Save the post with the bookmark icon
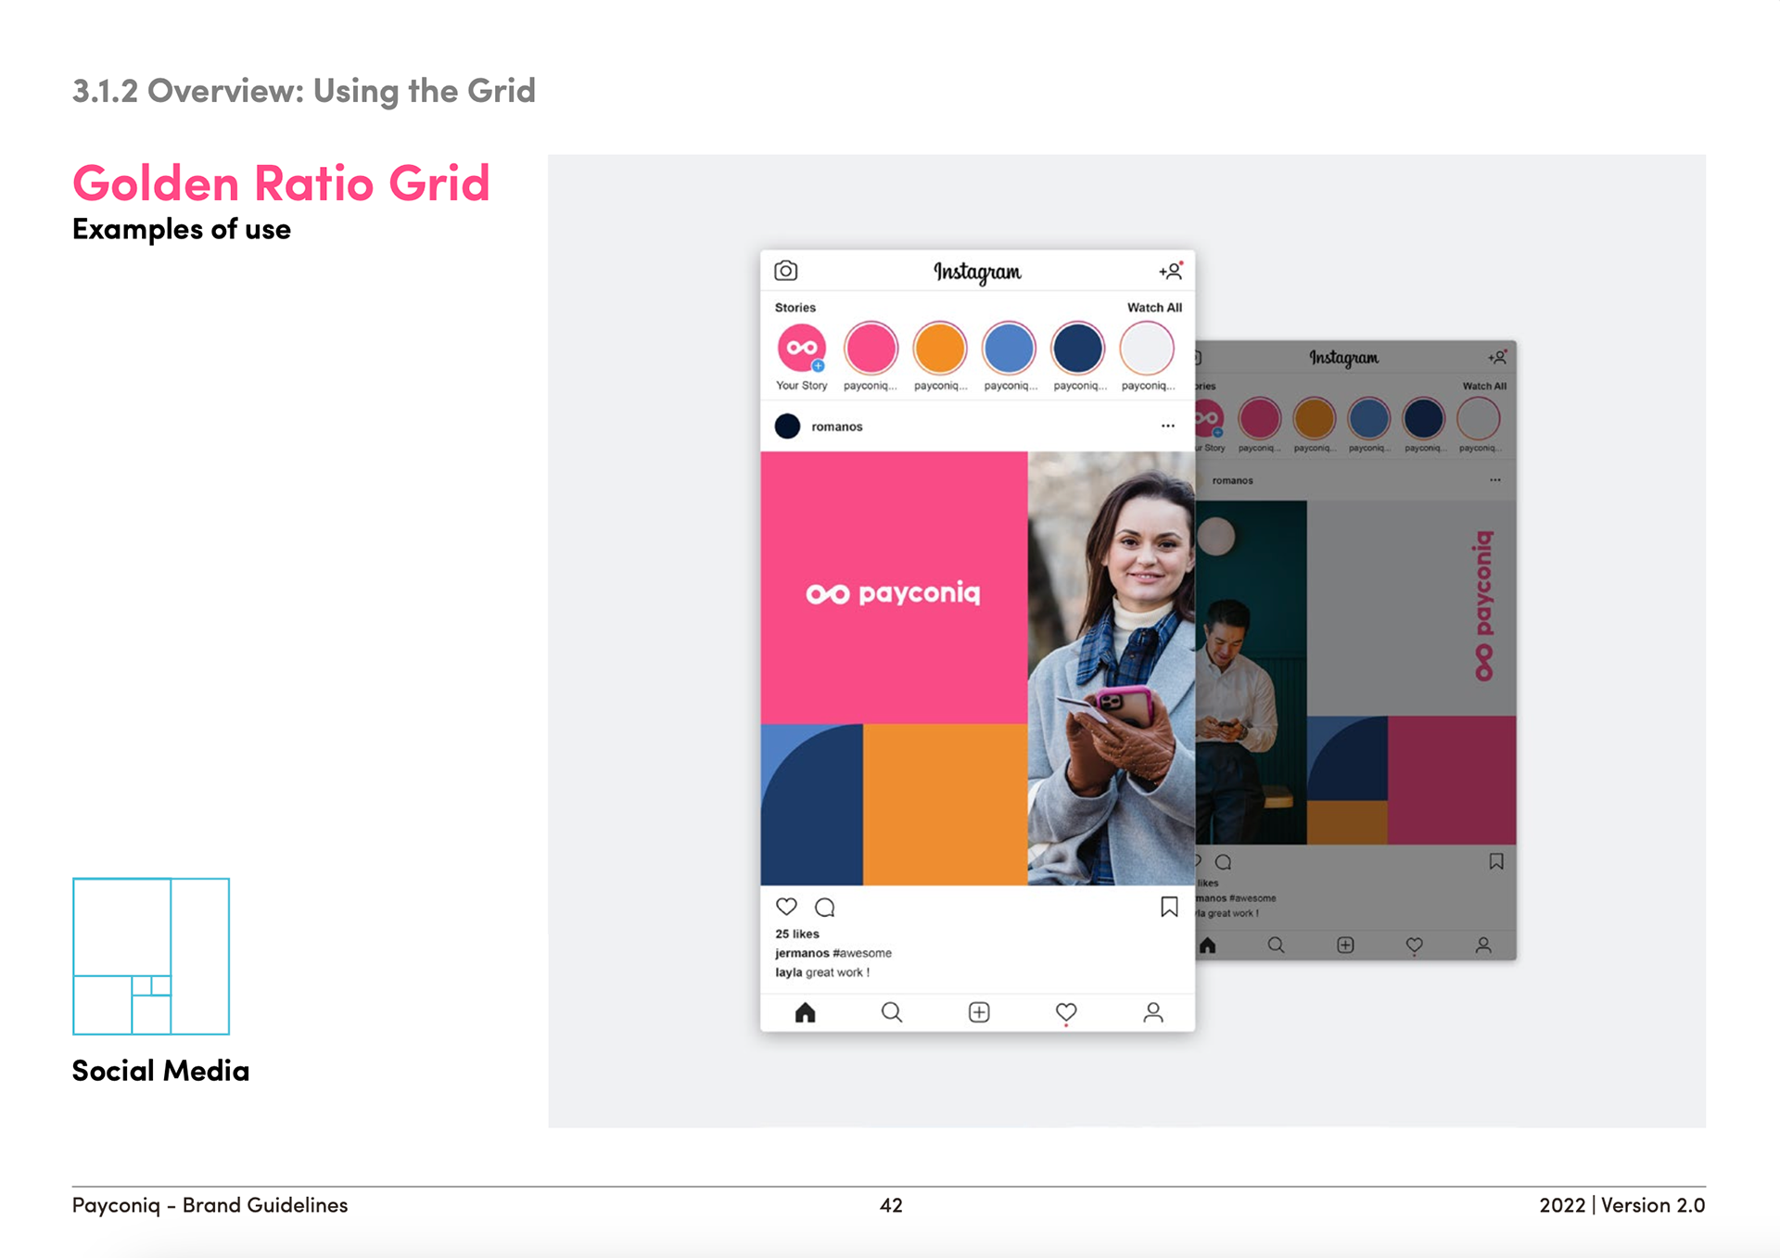 1169,907
